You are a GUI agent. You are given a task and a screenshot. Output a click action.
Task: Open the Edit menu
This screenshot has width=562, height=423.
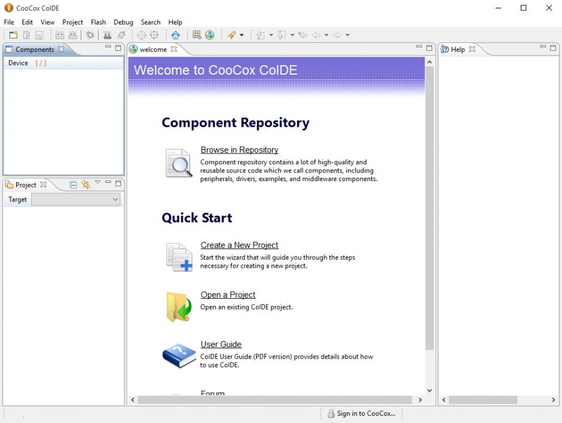(28, 22)
